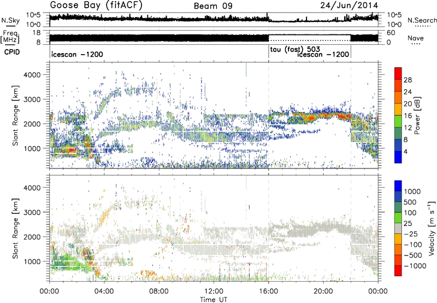Click the '20' label on Power color bar

coord(408,104)
